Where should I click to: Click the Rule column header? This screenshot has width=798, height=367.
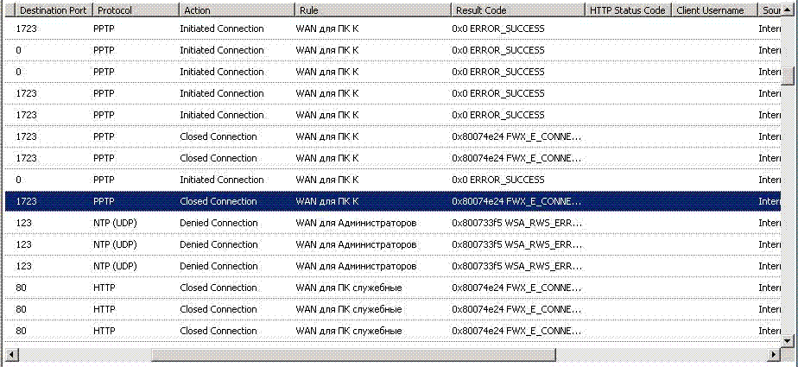373,9
